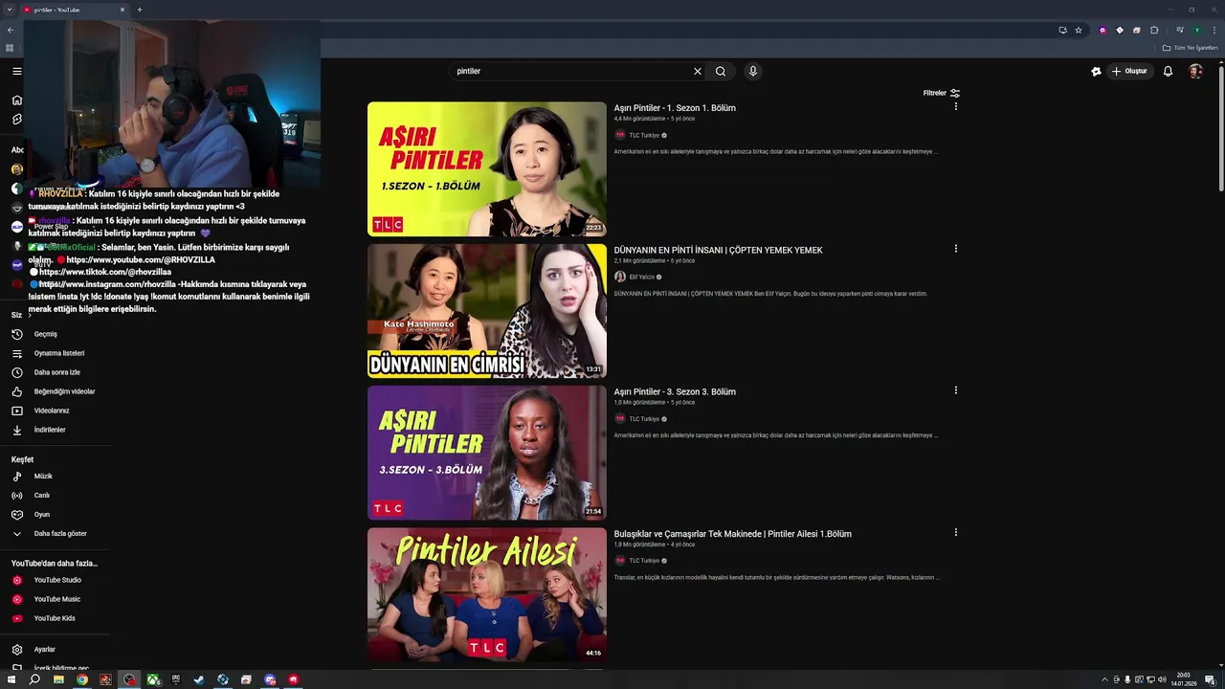
Task: Click the YouTube search magnifier button
Action: point(721,71)
